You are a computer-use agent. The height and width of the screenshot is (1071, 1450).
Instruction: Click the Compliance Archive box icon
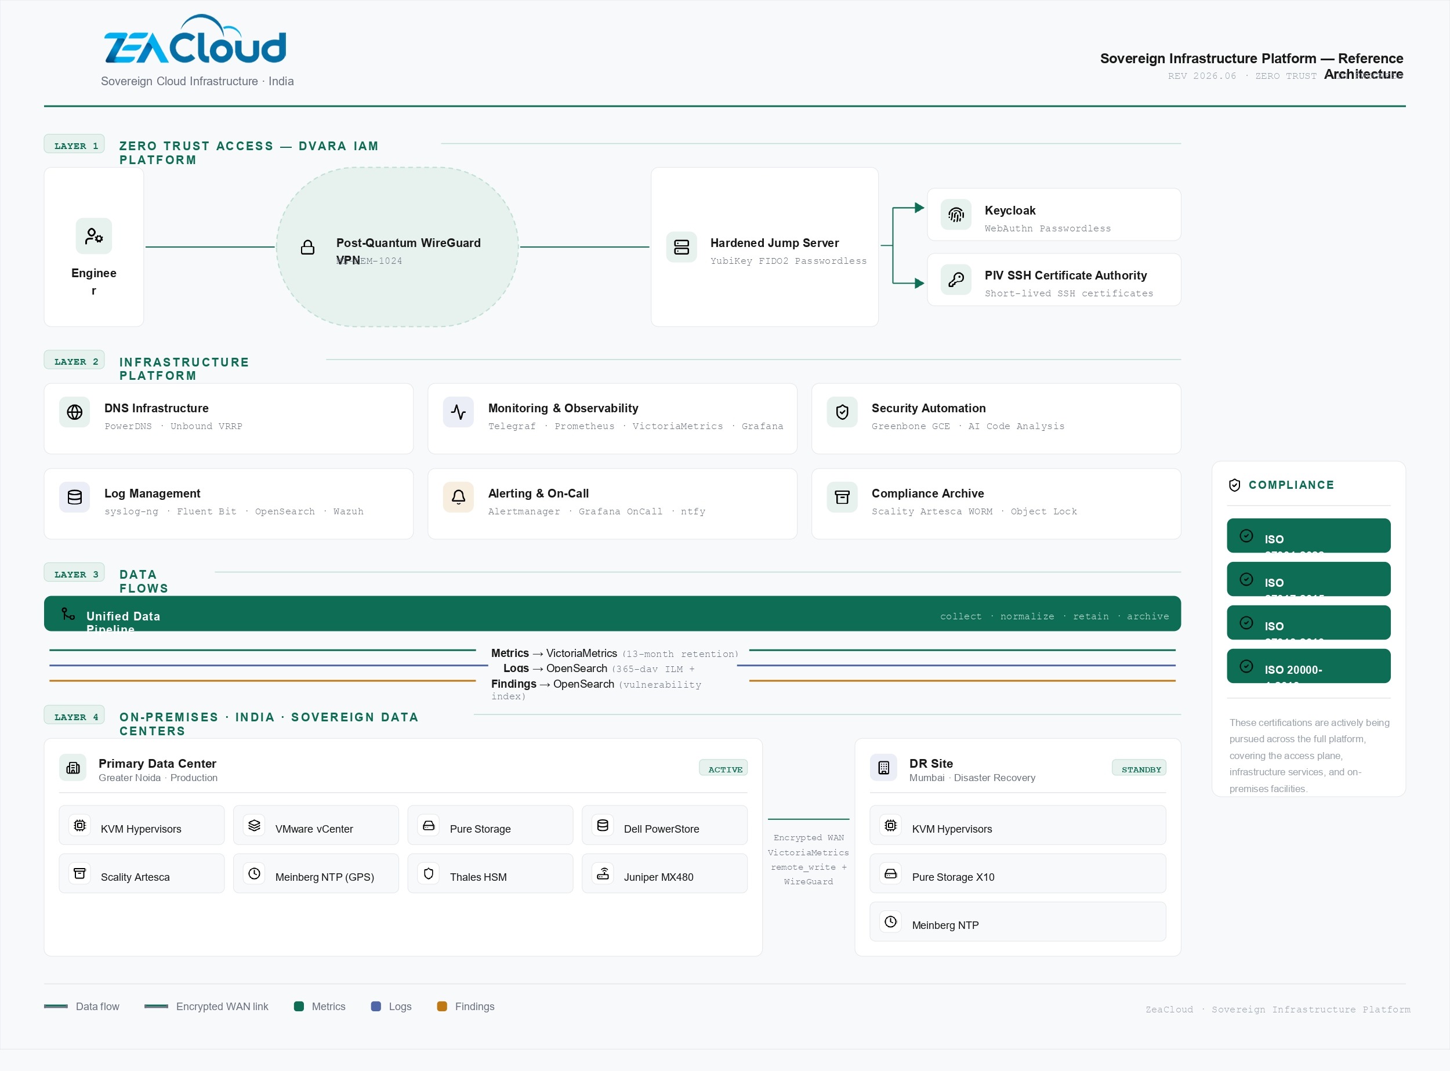pos(842,498)
